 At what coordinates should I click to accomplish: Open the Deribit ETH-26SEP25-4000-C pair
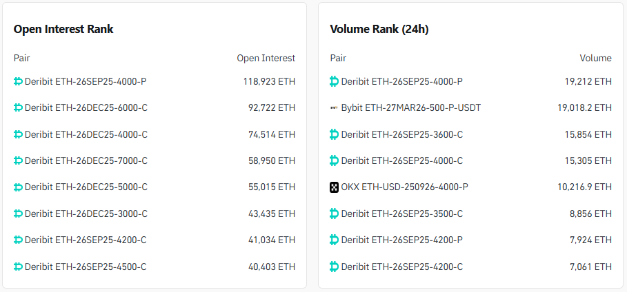pyautogui.click(x=402, y=160)
